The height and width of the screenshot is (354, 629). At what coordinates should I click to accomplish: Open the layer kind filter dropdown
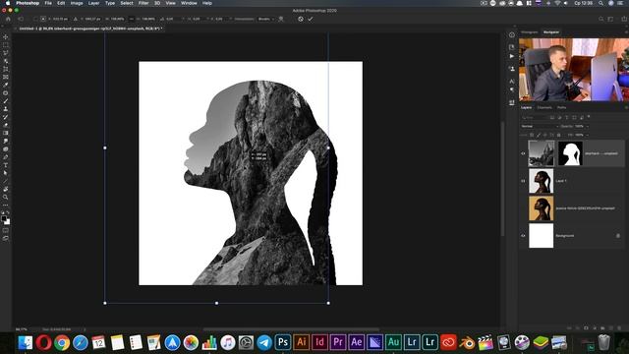[x=535, y=118]
